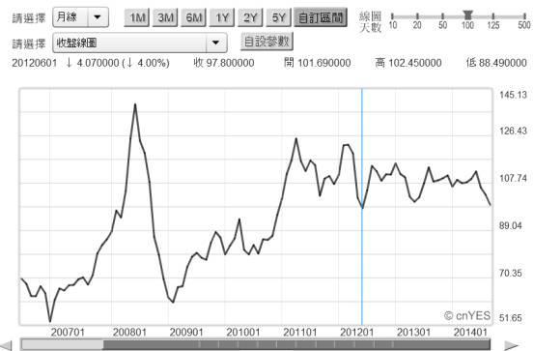Screen dimensions: 534x351
Task: Select the 6M range button
Action: [x=193, y=17]
